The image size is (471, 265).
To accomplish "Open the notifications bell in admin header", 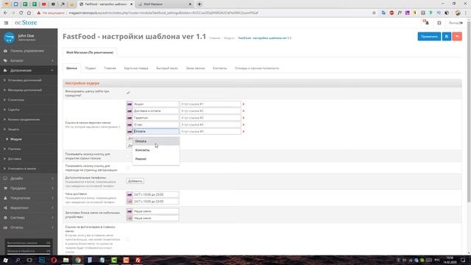I will [x=426, y=23].
